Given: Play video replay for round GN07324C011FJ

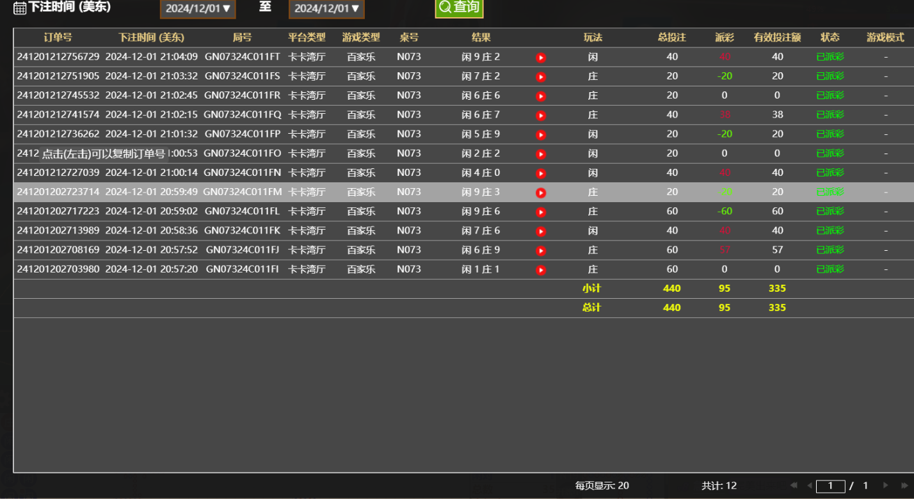Looking at the screenshot, I should coord(541,251).
